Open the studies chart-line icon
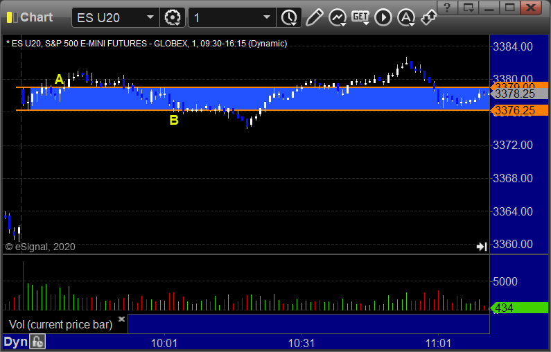 [338, 17]
